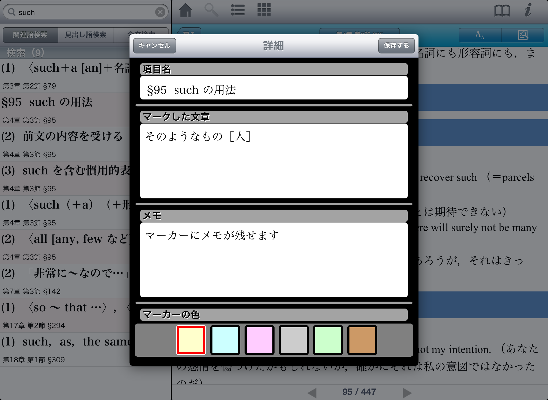Screen dimensions: 548x400
Task: Open the book icon at top right
Action: 502,11
